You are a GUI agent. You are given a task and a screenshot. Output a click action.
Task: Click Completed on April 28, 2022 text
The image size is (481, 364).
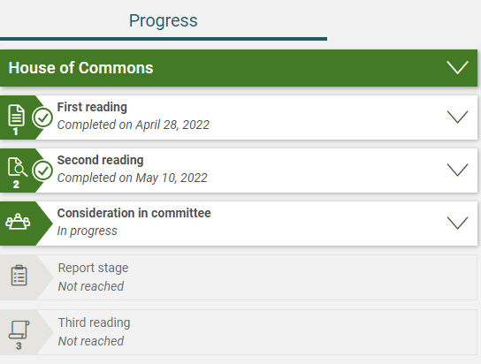coord(134,125)
